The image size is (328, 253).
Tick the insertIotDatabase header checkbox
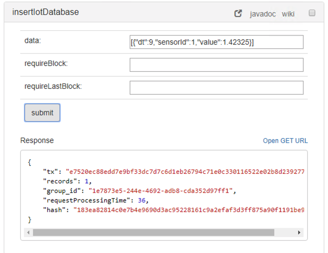click(312, 13)
